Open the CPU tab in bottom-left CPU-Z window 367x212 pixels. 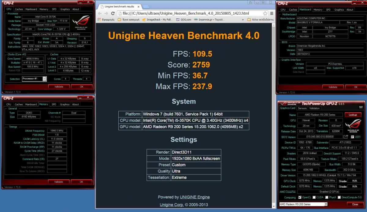tap(9, 104)
